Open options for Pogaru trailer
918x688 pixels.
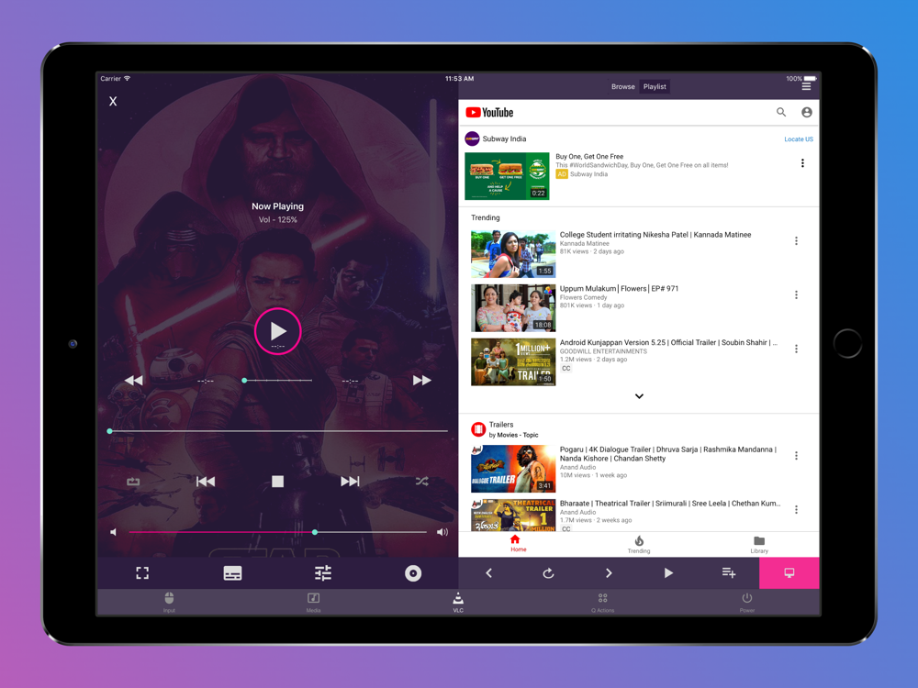(796, 456)
